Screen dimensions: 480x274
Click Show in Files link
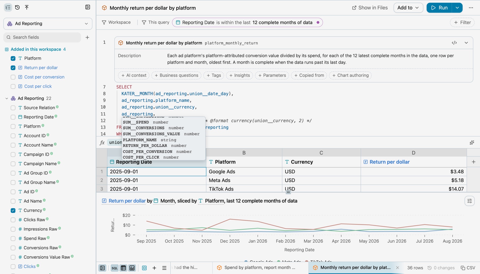[x=370, y=8]
